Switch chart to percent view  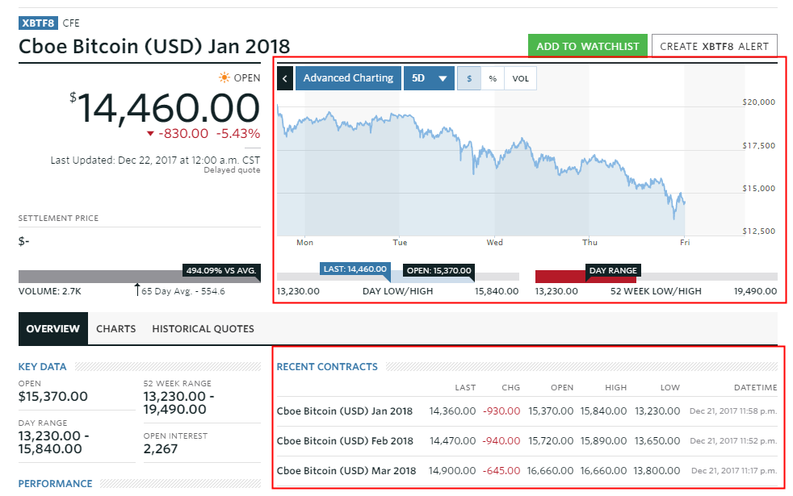point(493,78)
